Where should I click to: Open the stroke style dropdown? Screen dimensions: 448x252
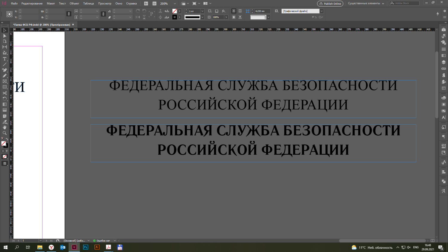pyautogui.click(x=202, y=17)
